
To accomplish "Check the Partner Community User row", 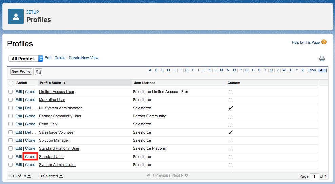I will 11,116.
